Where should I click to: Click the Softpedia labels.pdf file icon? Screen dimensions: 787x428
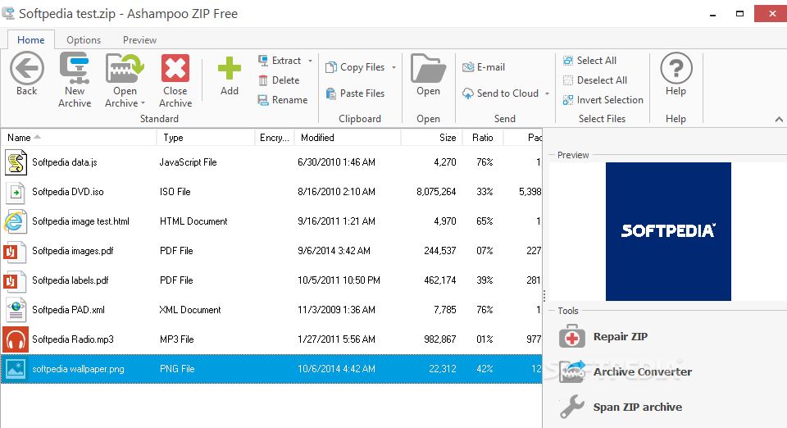point(15,281)
